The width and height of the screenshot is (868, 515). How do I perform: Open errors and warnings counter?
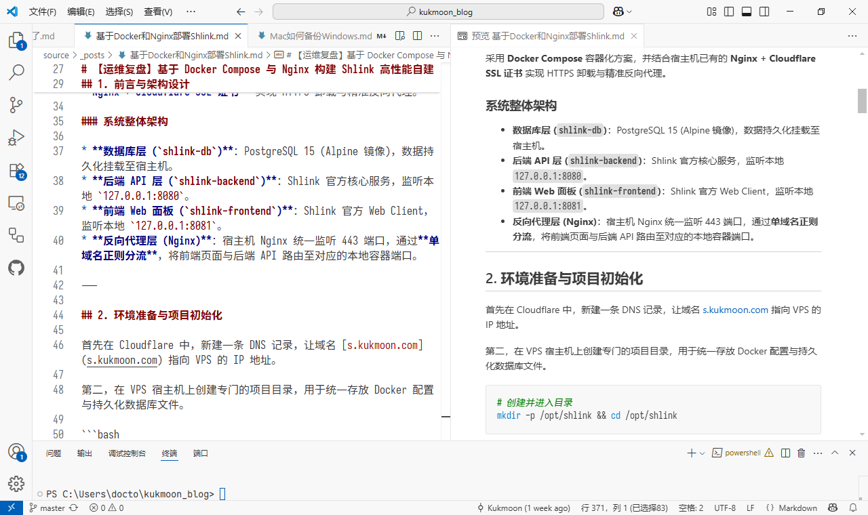(x=106, y=508)
